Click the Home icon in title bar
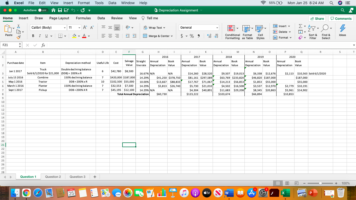Image resolution: width=356 pixels, height=200 pixels. tap(53, 10)
